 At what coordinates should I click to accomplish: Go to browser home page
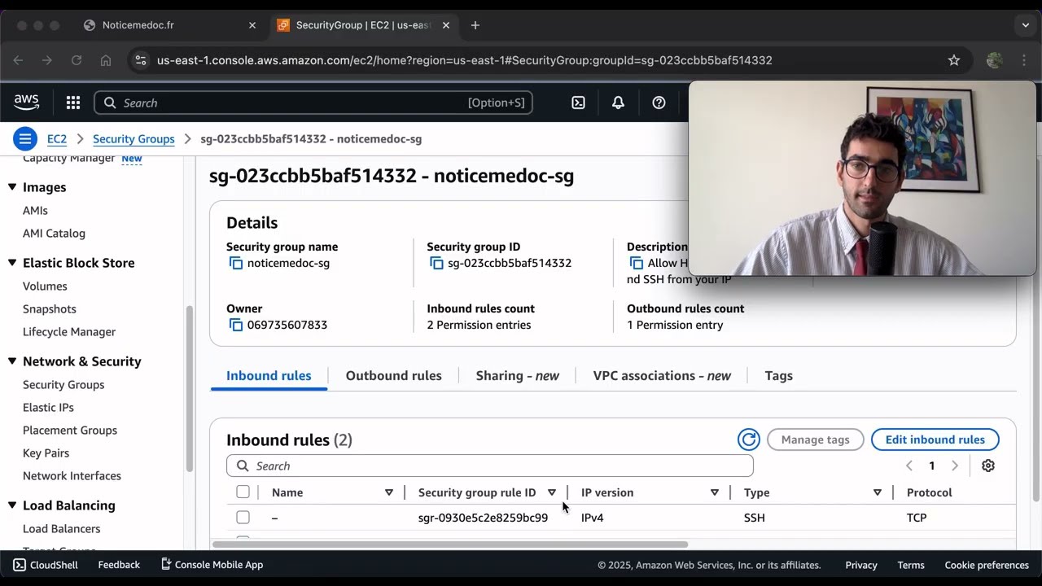106,60
